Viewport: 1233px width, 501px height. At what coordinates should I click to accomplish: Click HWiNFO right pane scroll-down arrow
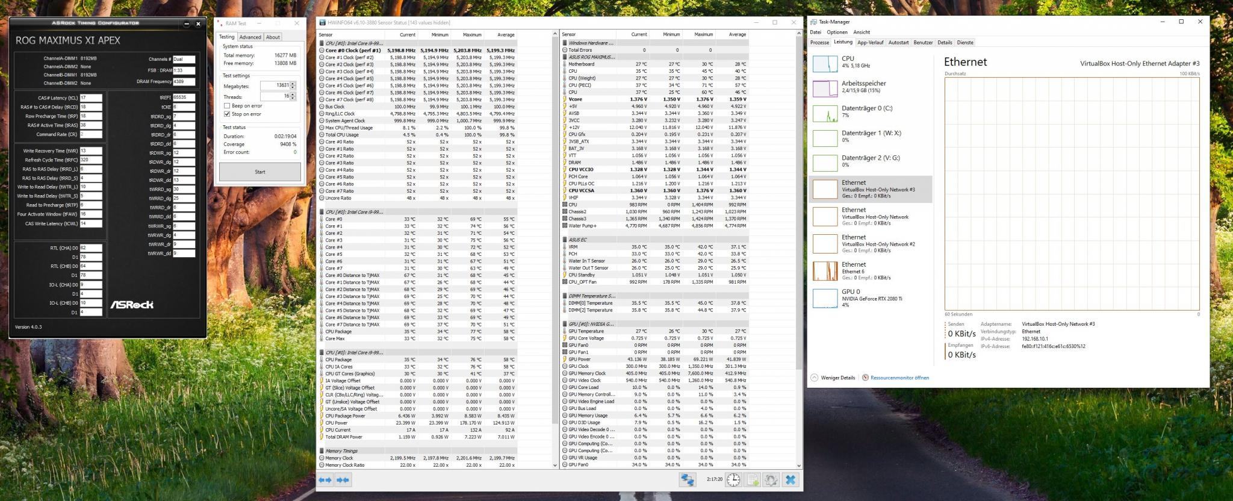pos(799,465)
